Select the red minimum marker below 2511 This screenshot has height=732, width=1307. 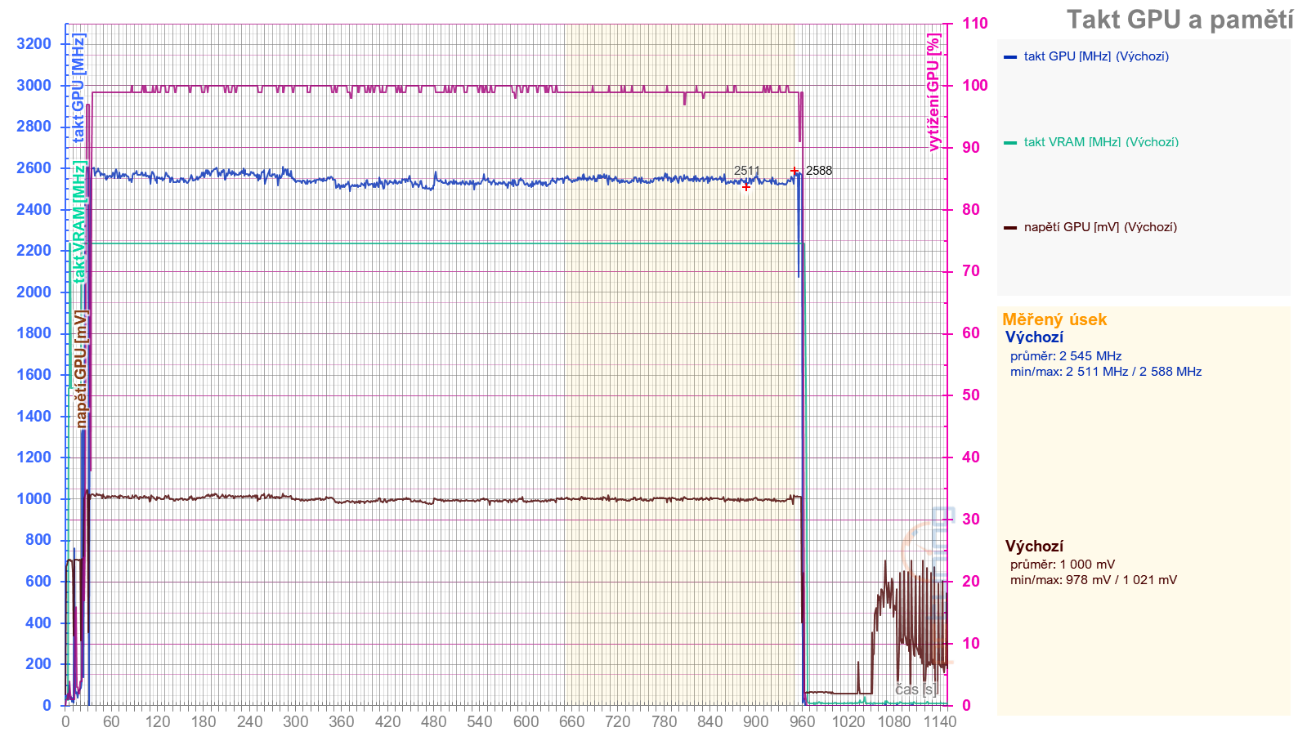tap(745, 187)
